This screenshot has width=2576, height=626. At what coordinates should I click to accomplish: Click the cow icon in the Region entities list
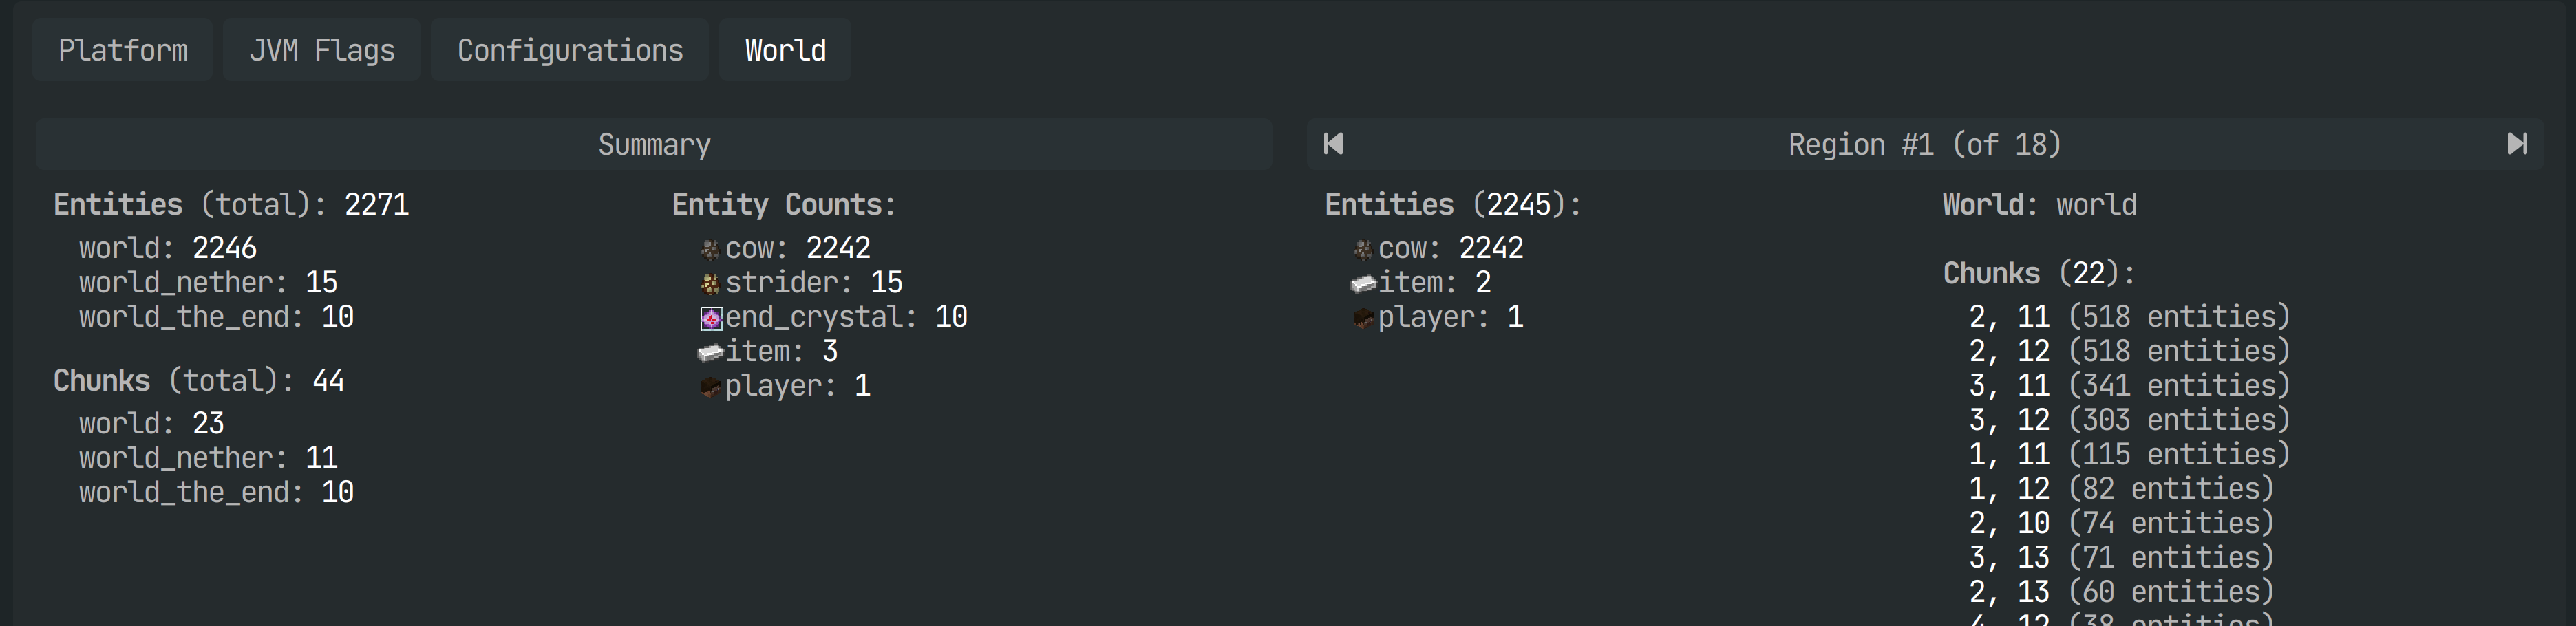[x=1363, y=249]
